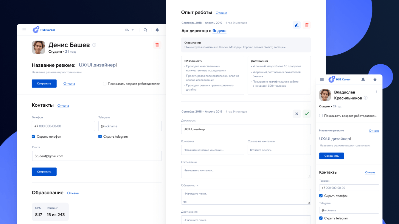Focus Telegram field in Денис Башев window
Viewport: 399px width, 224px height.
[130, 126]
